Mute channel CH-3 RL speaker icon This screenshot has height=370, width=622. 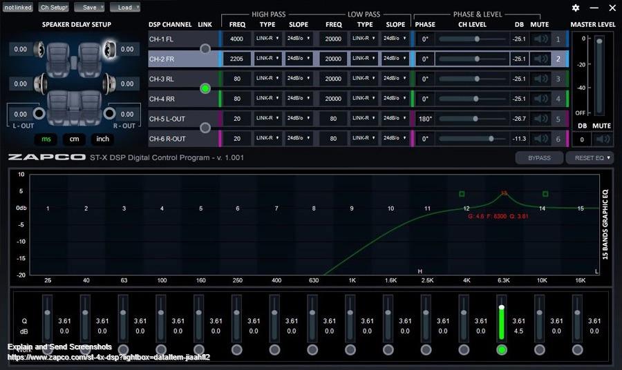click(x=540, y=79)
